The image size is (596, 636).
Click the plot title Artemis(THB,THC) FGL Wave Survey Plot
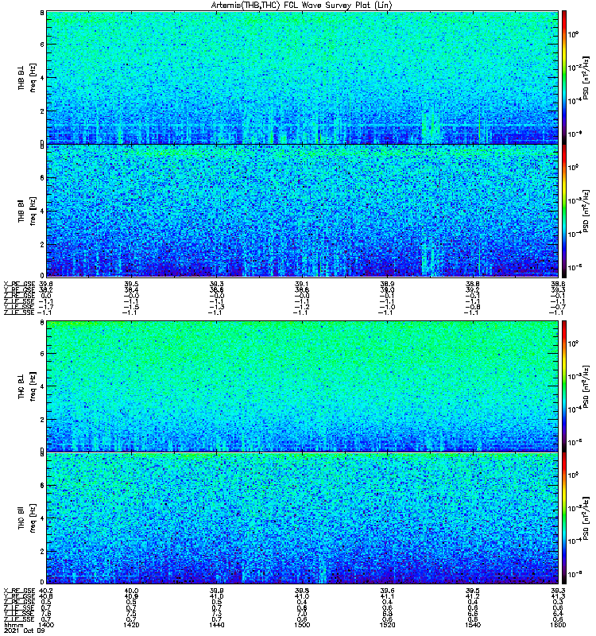(302, 6)
